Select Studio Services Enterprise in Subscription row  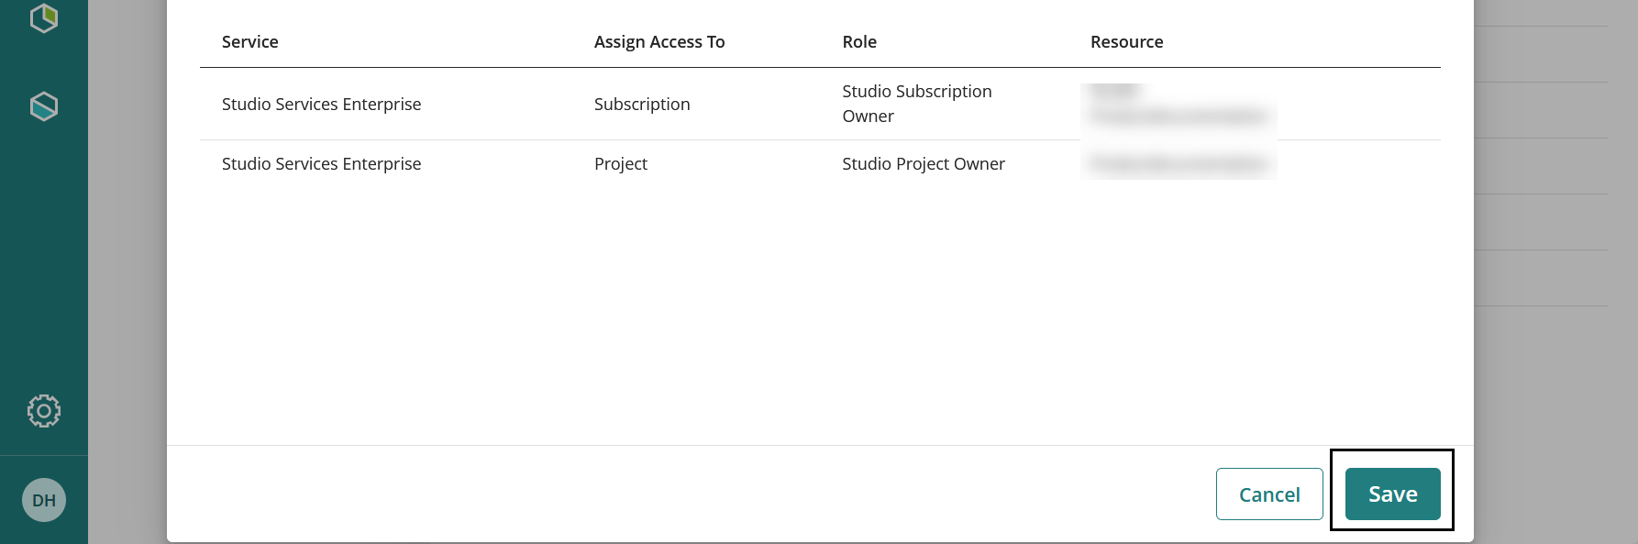coord(321,105)
